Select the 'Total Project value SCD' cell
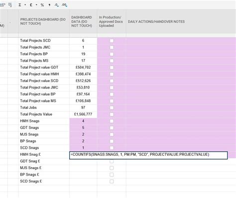Viewport: 236px width, 198px height. point(44,81)
